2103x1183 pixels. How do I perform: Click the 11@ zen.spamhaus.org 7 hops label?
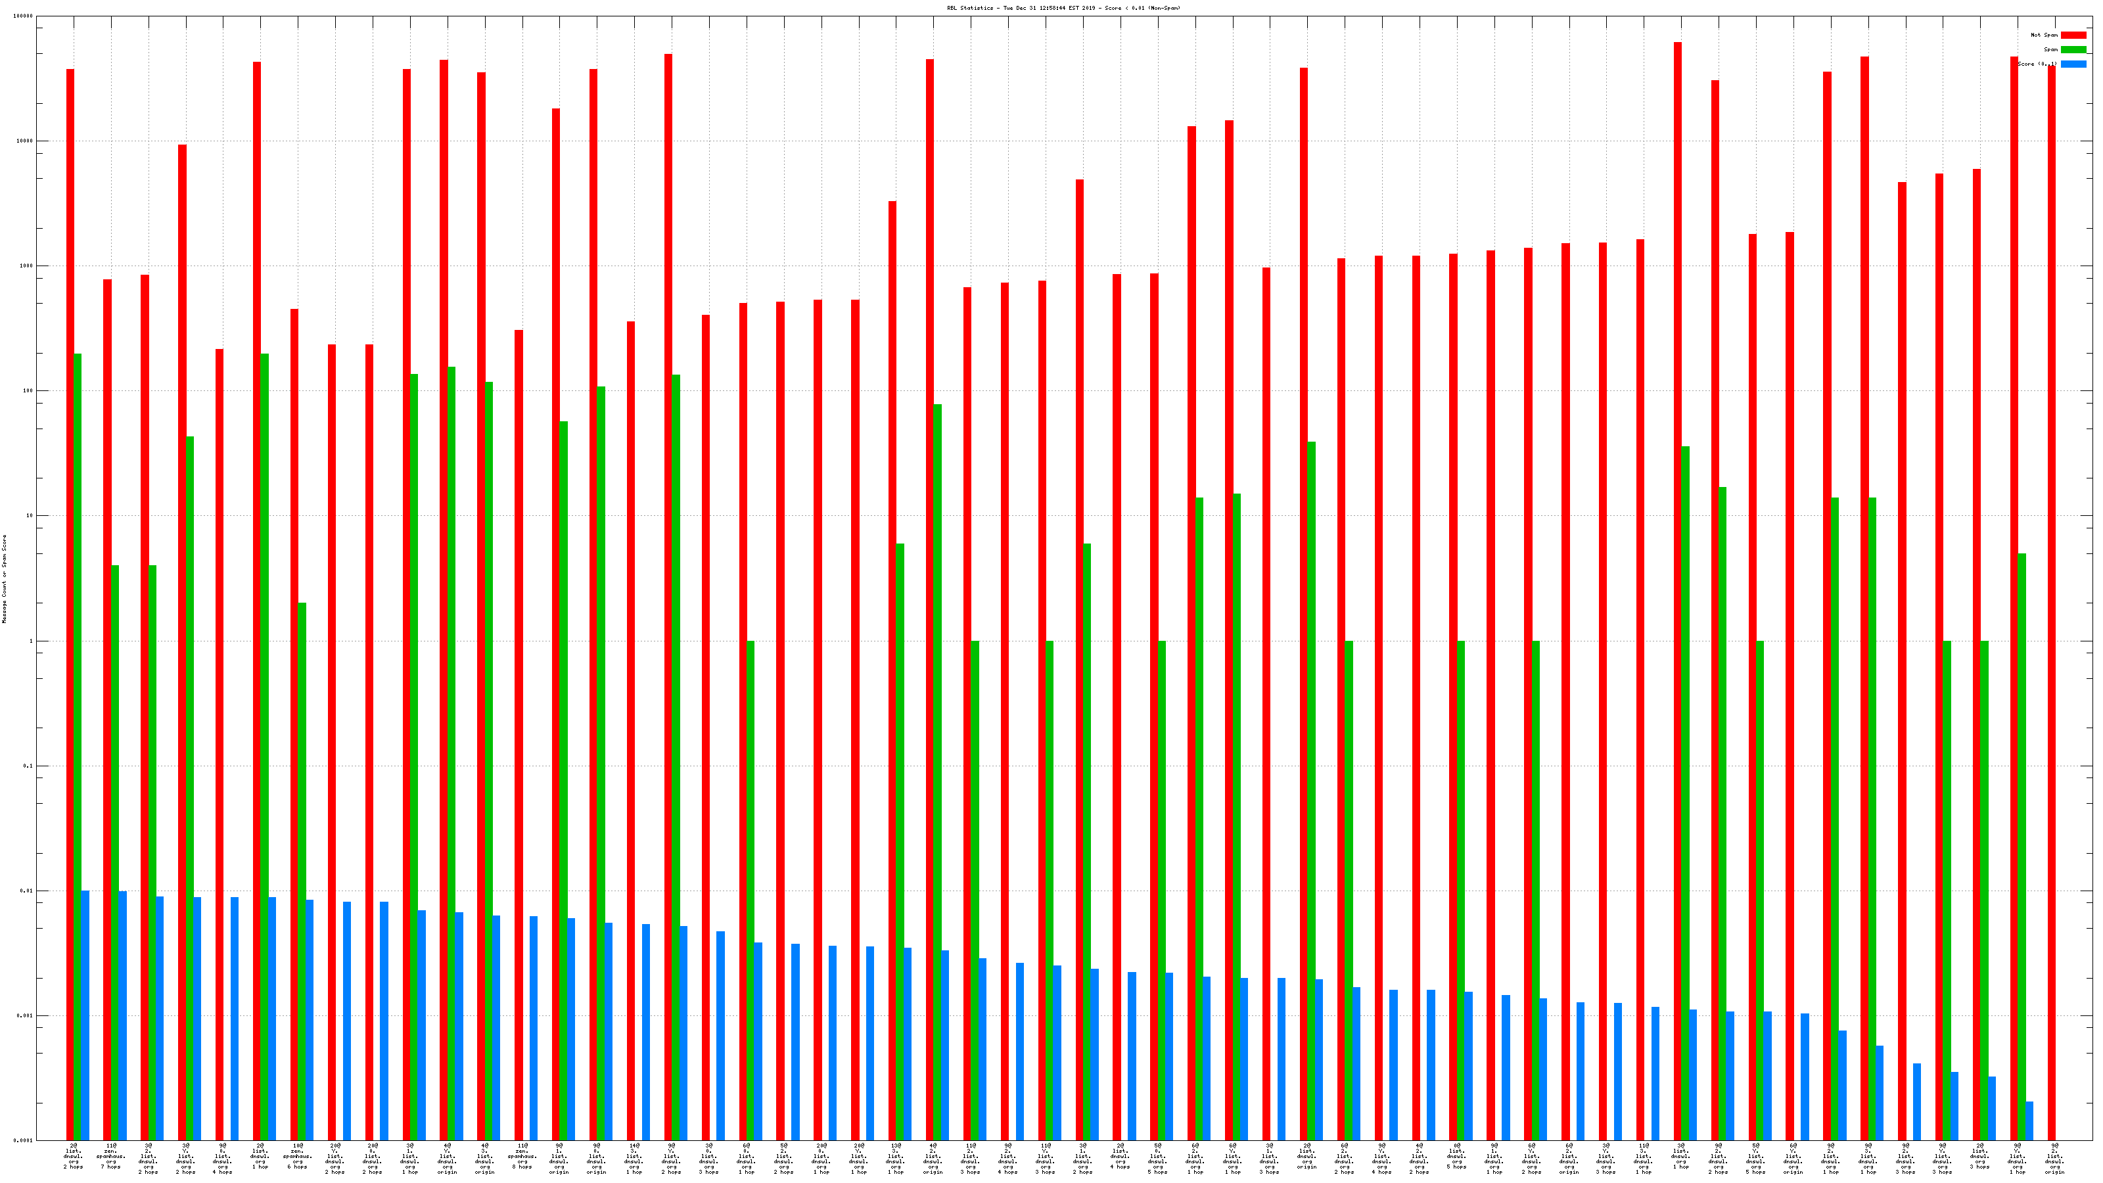click(x=111, y=1156)
